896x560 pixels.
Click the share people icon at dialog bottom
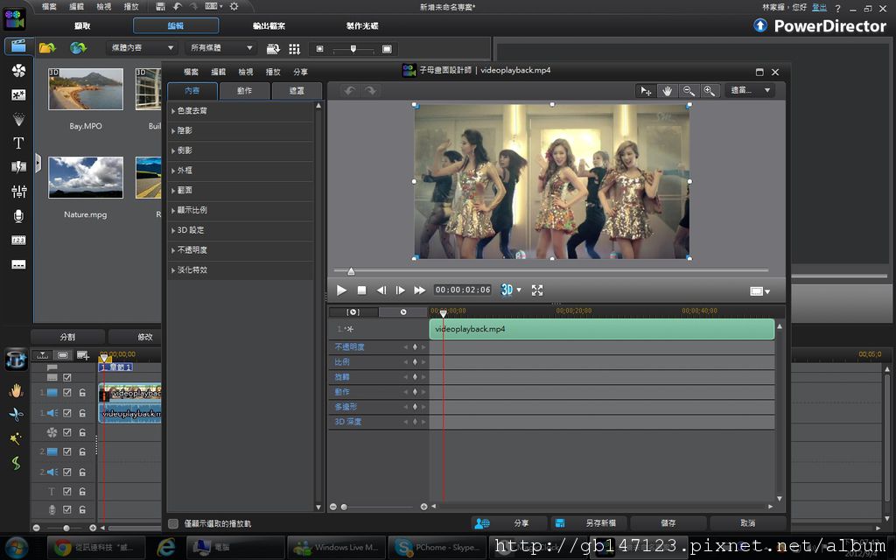482,523
